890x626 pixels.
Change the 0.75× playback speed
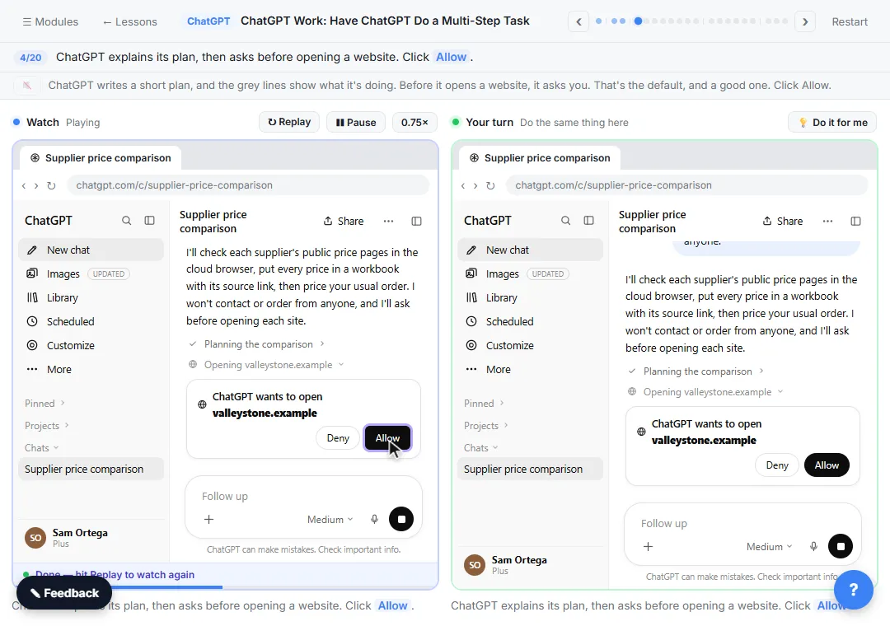(x=415, y=122)
